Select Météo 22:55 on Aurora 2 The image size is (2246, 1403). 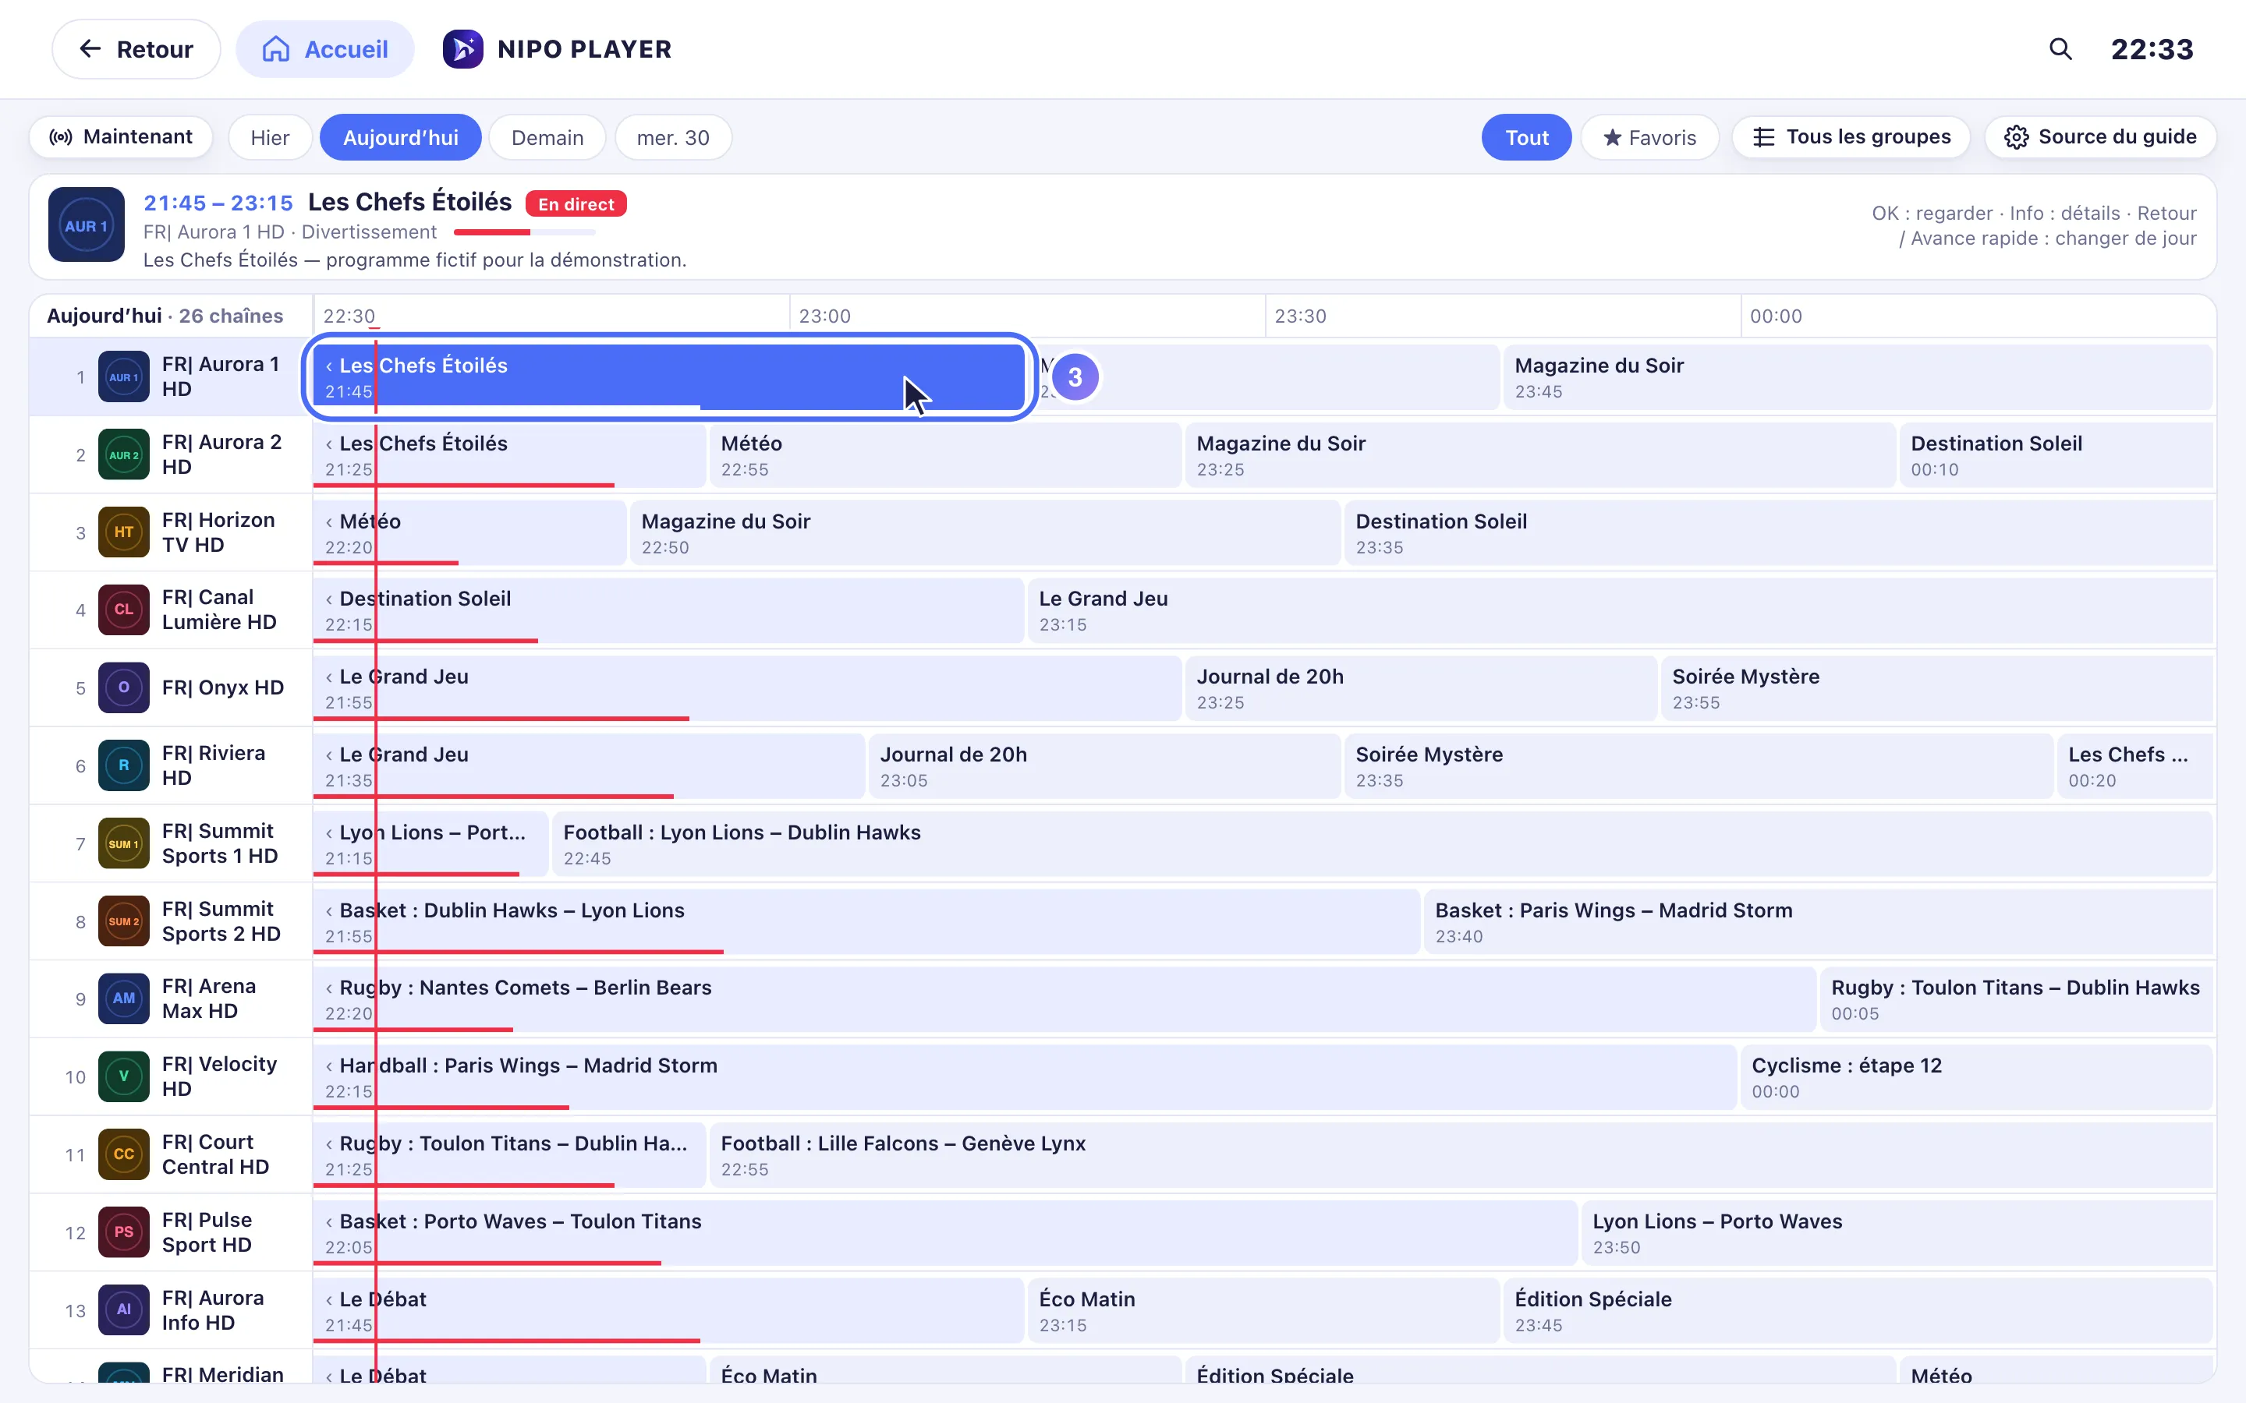coord(945,454)
